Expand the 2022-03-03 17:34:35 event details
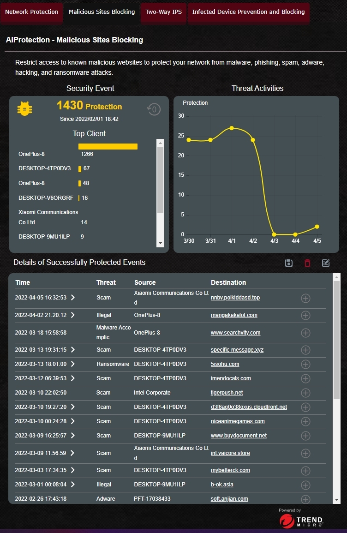Viewport: 347px width, 533px height. click(73, 470)
